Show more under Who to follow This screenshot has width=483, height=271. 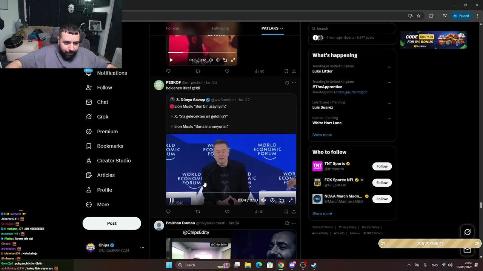coord(322,213)
